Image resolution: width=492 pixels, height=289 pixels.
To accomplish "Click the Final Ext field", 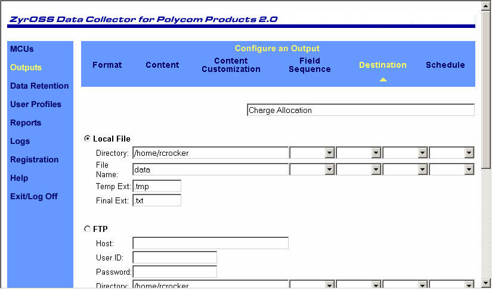I will click(x=157, y=200).
